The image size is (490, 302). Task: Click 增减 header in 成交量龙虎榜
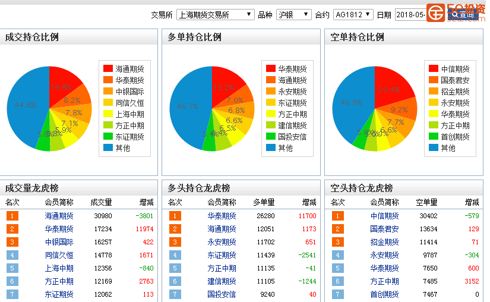[147, 202]
